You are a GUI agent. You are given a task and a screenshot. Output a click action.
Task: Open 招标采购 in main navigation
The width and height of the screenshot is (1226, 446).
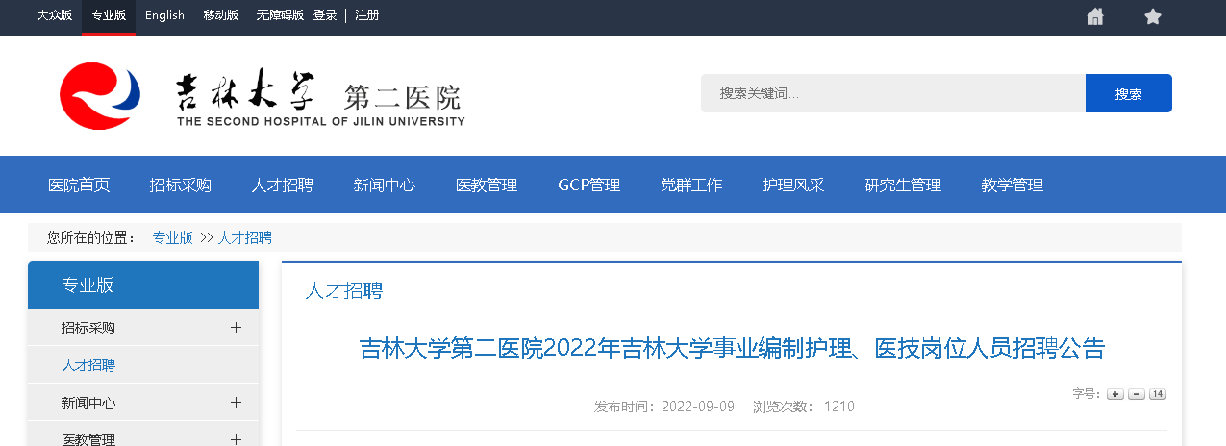[181, 185]
